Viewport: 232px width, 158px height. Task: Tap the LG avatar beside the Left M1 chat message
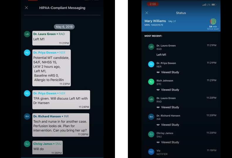(27, 34)
